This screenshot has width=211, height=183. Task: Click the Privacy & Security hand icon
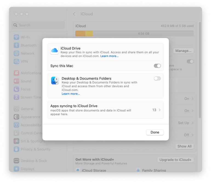[16, 149]
